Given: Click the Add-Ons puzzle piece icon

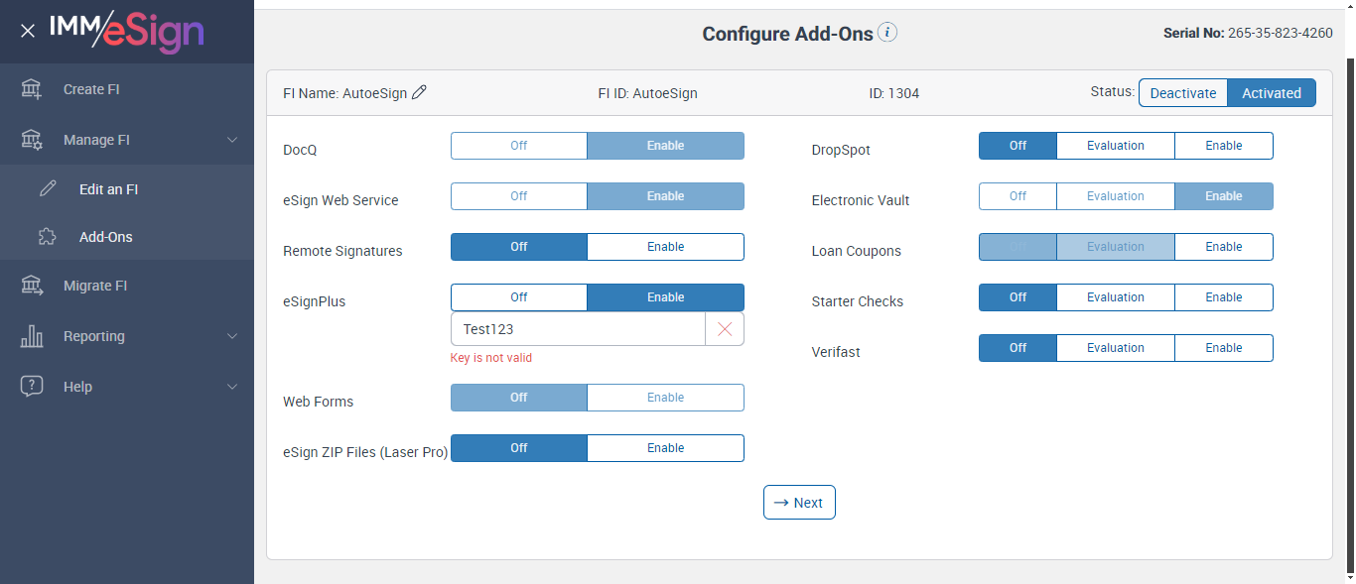Looking at the screenshot, I should [x=48, y=237].
